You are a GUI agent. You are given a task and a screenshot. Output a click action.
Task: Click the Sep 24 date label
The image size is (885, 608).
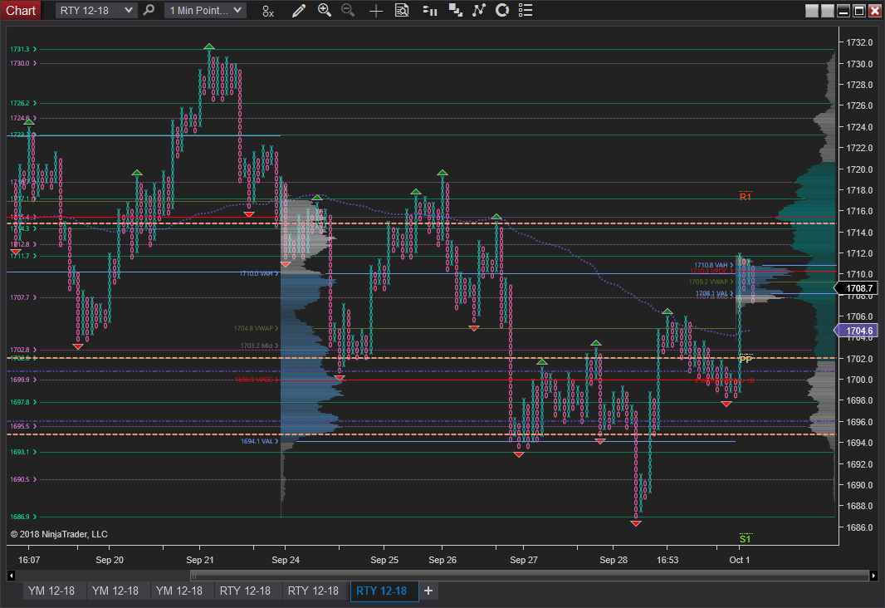286,560
